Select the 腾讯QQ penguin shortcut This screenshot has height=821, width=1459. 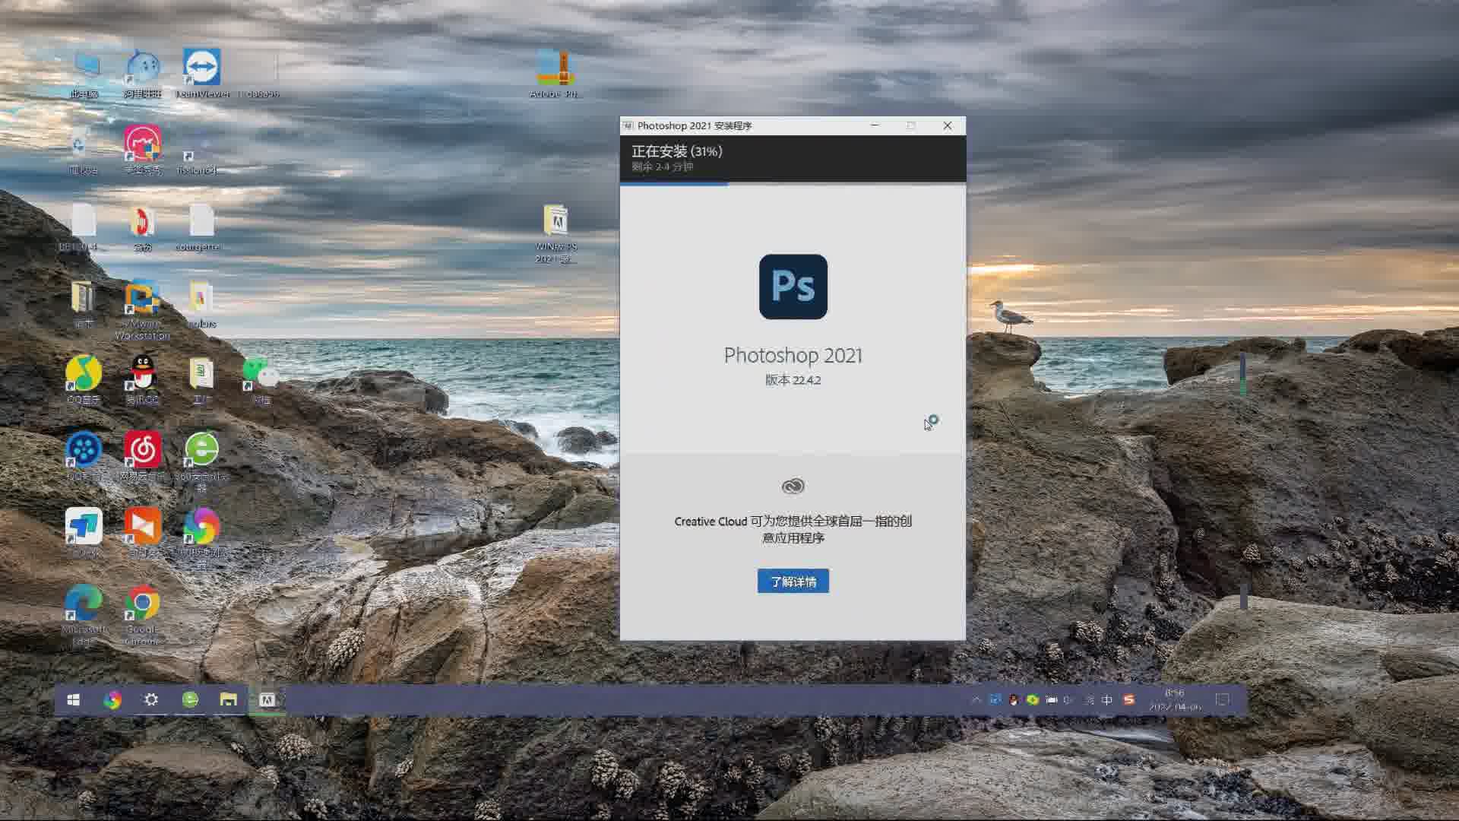tap(143, 380)
